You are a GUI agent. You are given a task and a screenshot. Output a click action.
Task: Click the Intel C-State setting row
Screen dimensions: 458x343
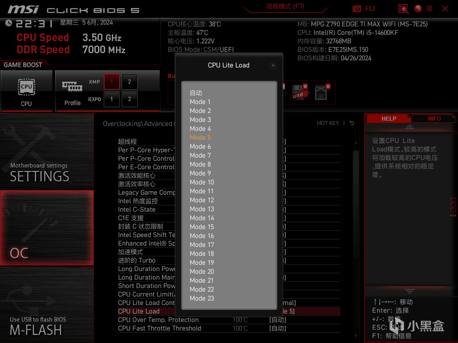pyautogui.click(x=229, y=209)
